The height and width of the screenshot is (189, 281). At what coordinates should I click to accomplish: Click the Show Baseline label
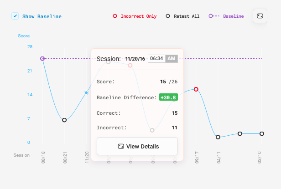tap(42, 16)
